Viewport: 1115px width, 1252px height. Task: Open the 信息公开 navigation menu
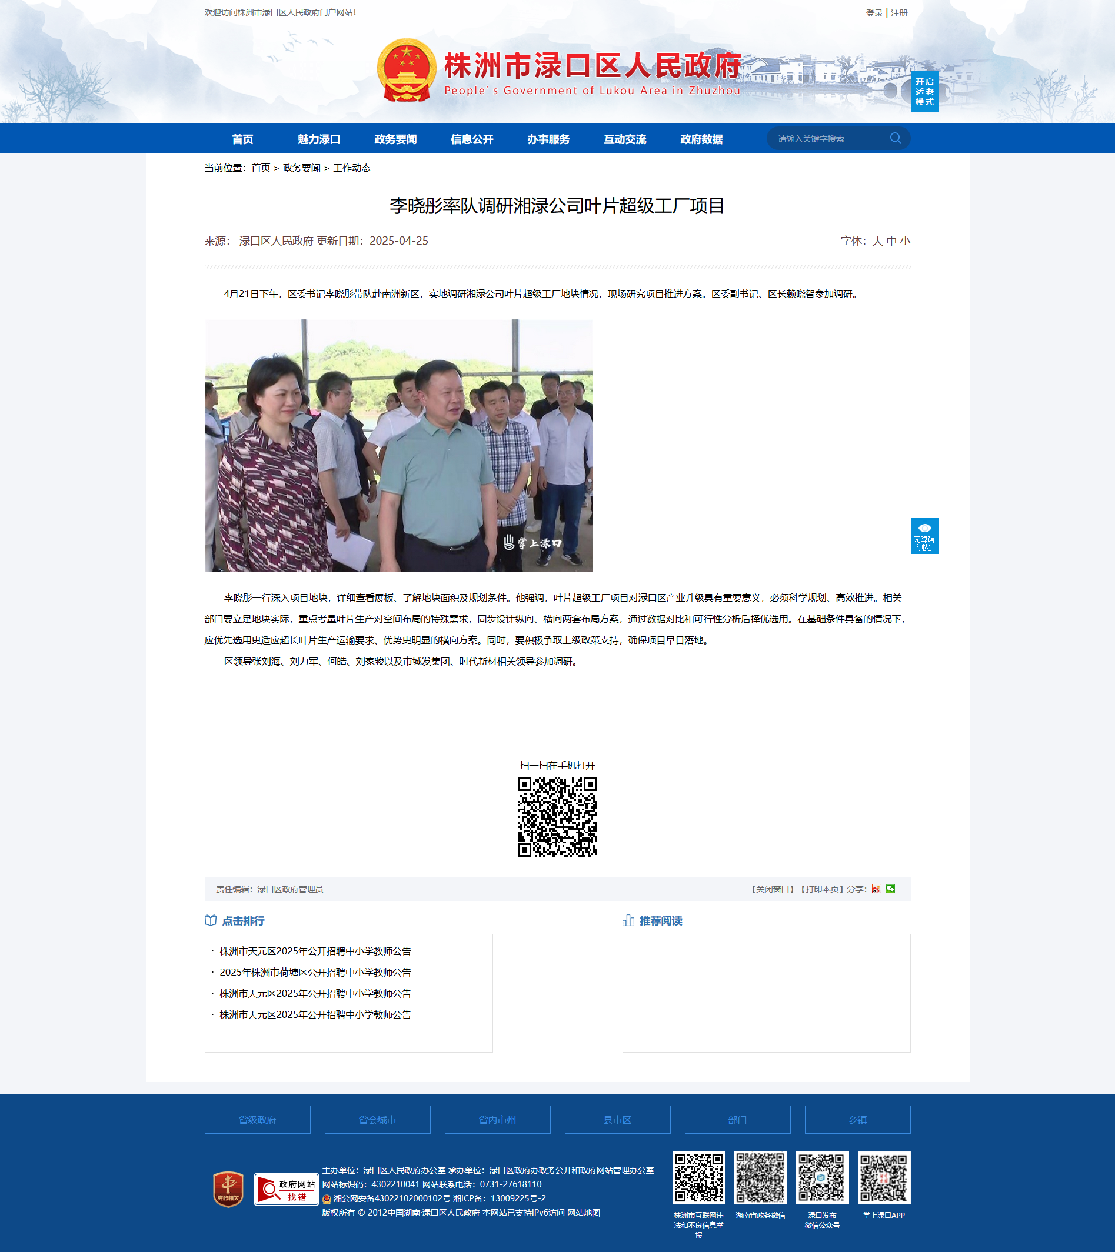pyautogui.click(x=471, y=139)
